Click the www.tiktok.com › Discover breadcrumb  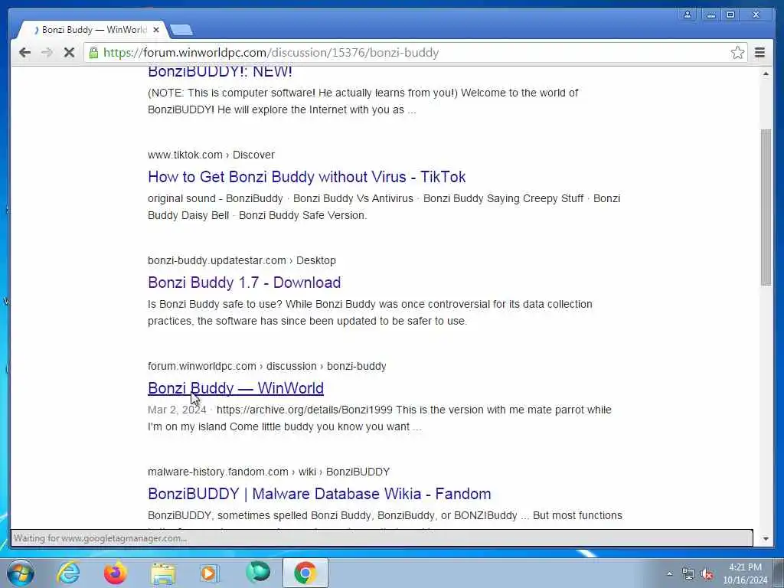(211, 155)
